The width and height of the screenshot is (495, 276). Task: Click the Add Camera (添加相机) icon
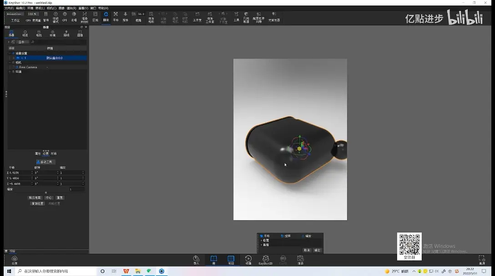[151, 17]
